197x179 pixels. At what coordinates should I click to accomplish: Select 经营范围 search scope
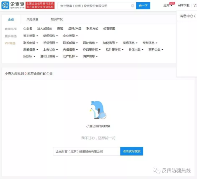[109, 29]
